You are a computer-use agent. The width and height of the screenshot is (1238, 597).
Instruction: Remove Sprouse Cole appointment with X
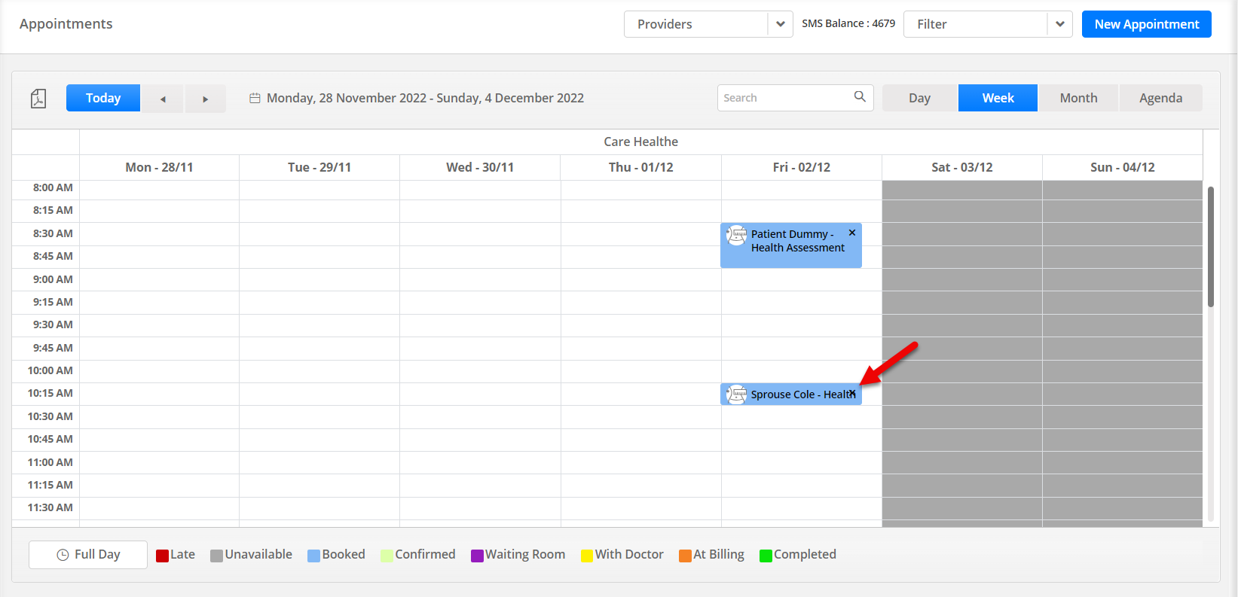(852, 394)
